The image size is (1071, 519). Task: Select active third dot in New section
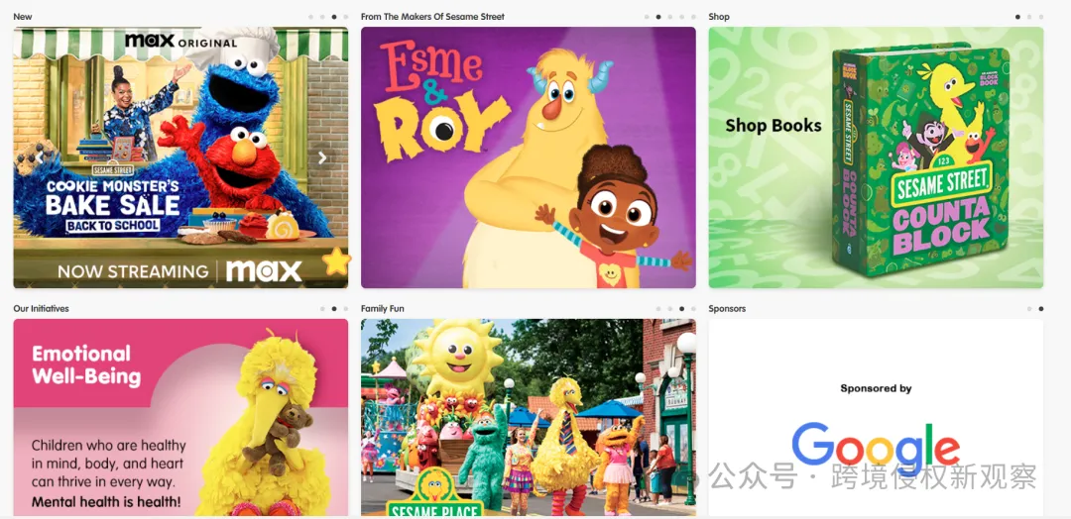(x=334, y=17)
